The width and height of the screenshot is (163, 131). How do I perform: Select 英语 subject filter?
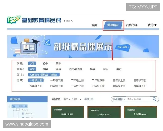tap(58, 69)
